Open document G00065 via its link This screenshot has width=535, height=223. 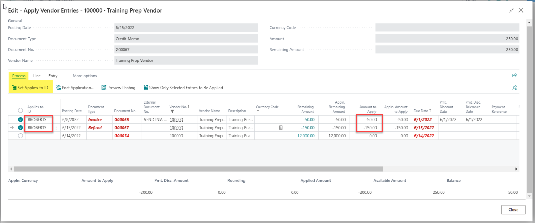[122, 119]
